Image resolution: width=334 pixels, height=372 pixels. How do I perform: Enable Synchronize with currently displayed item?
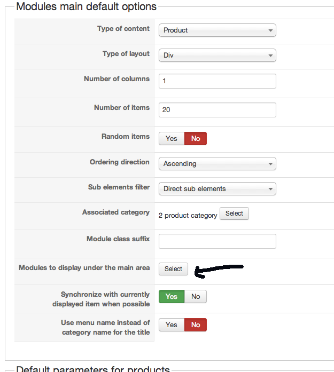click(x=172, y=297)
